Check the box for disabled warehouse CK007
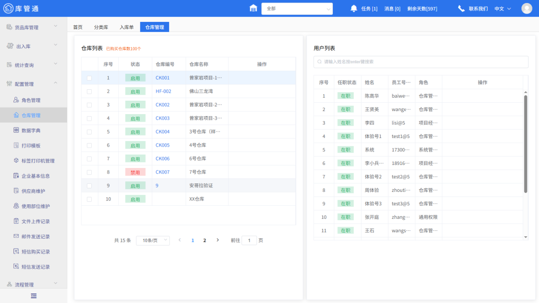Image resolution: width=539 pixels, height=303 pixels. click(x=89, y=172)
